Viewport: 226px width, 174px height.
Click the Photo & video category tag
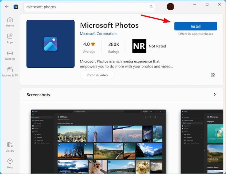click(x=97, y=75)
